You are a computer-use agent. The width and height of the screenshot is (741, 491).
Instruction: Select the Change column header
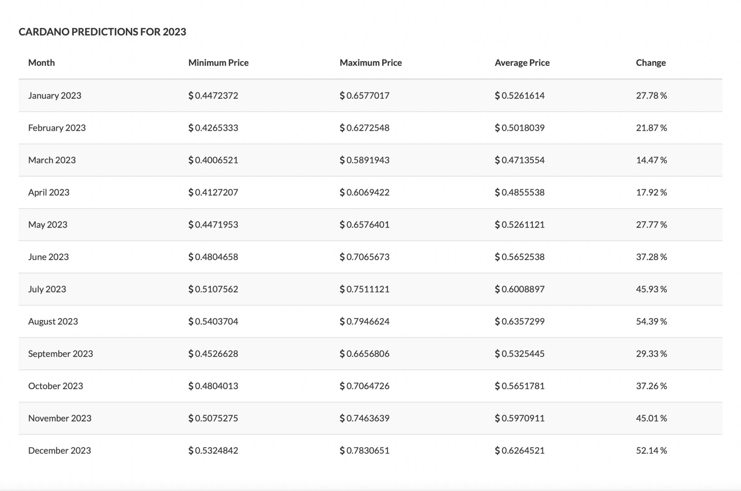[x=651, y=63]
